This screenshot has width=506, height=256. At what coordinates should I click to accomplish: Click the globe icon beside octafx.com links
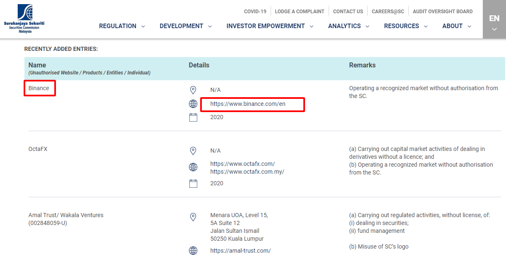point(193,167)
